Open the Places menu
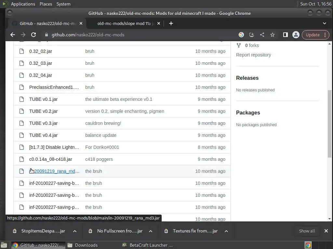 tap(46, 4)
